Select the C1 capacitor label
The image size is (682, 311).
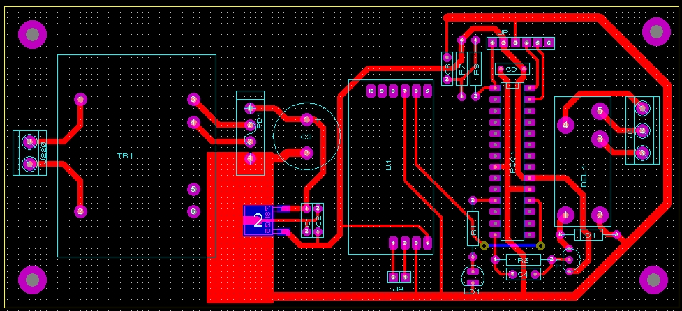click(307, 220)
